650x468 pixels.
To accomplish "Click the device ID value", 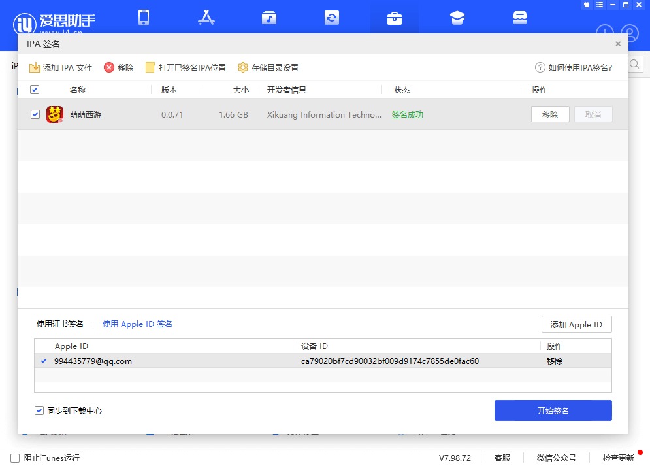I will click(389, 361).
